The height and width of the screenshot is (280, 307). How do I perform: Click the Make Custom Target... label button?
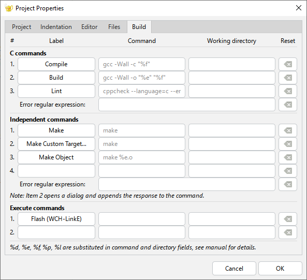point(56,144)
